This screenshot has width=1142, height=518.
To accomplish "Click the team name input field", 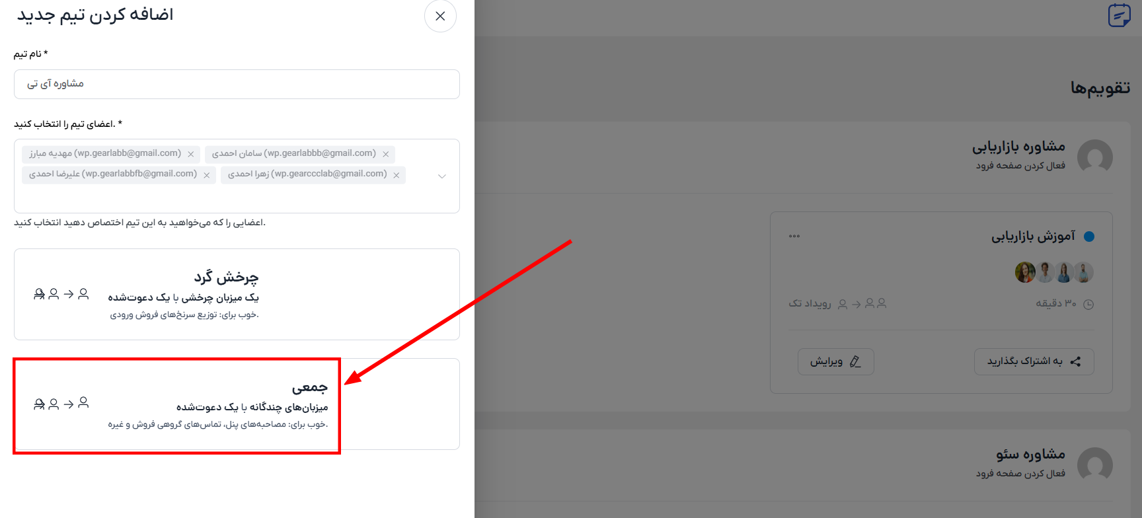I will click(x=237, y=85).
